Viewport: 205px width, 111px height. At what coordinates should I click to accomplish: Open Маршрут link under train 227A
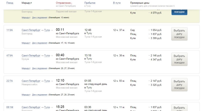click(x=26, y=95)
